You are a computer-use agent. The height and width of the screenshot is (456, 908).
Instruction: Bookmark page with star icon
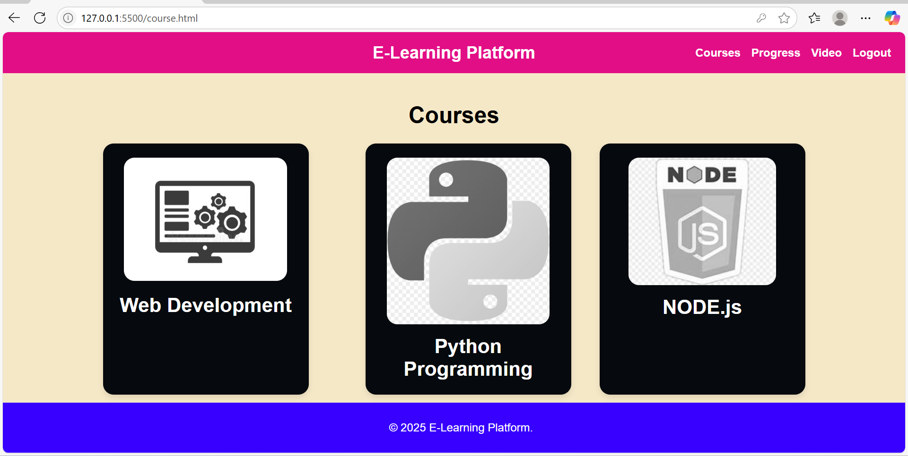pyautogui.click(x=784, y=18)
